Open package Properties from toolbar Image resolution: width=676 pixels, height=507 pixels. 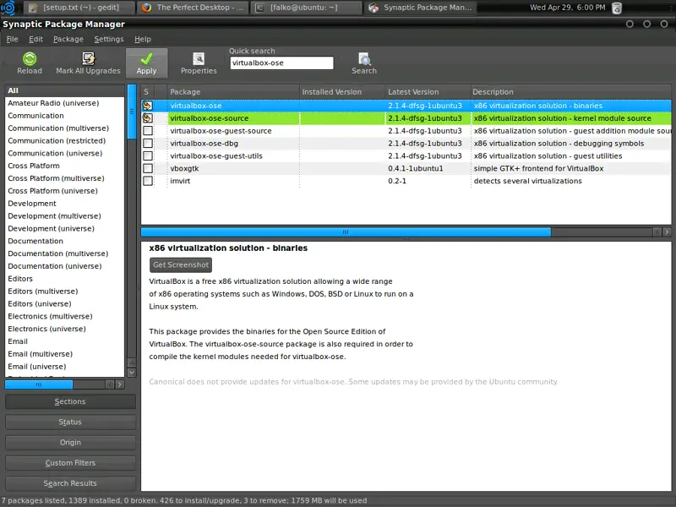click(x=199, y=63)
